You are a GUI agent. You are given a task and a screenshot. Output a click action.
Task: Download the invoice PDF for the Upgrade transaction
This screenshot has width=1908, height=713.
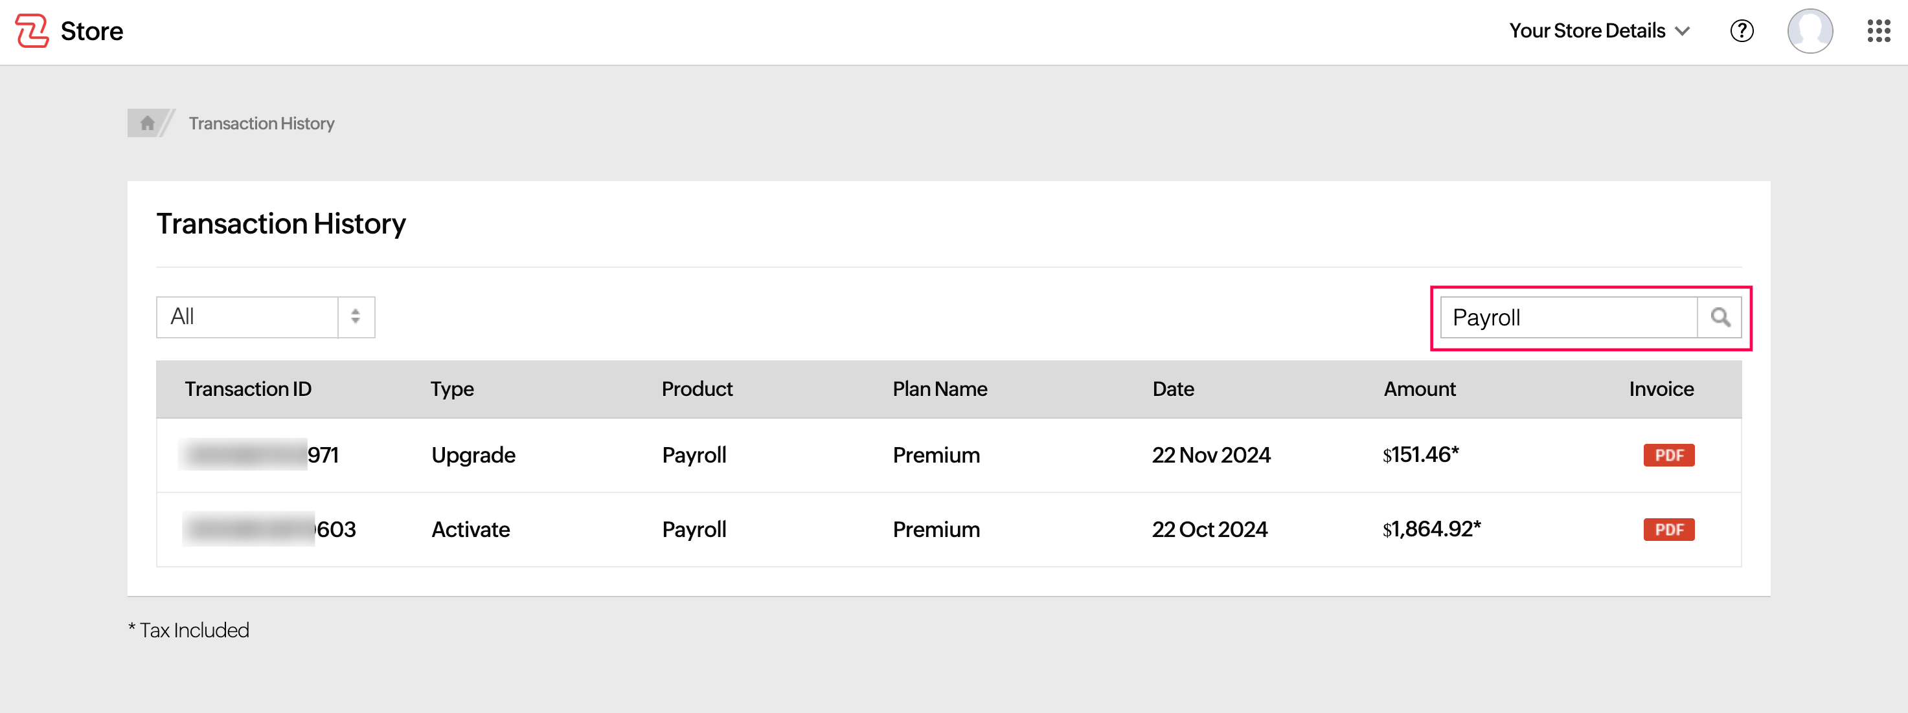pyautogui.click(x=1669, y=455)
